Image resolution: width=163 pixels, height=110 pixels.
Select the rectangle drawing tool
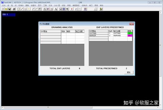(18, 9)
